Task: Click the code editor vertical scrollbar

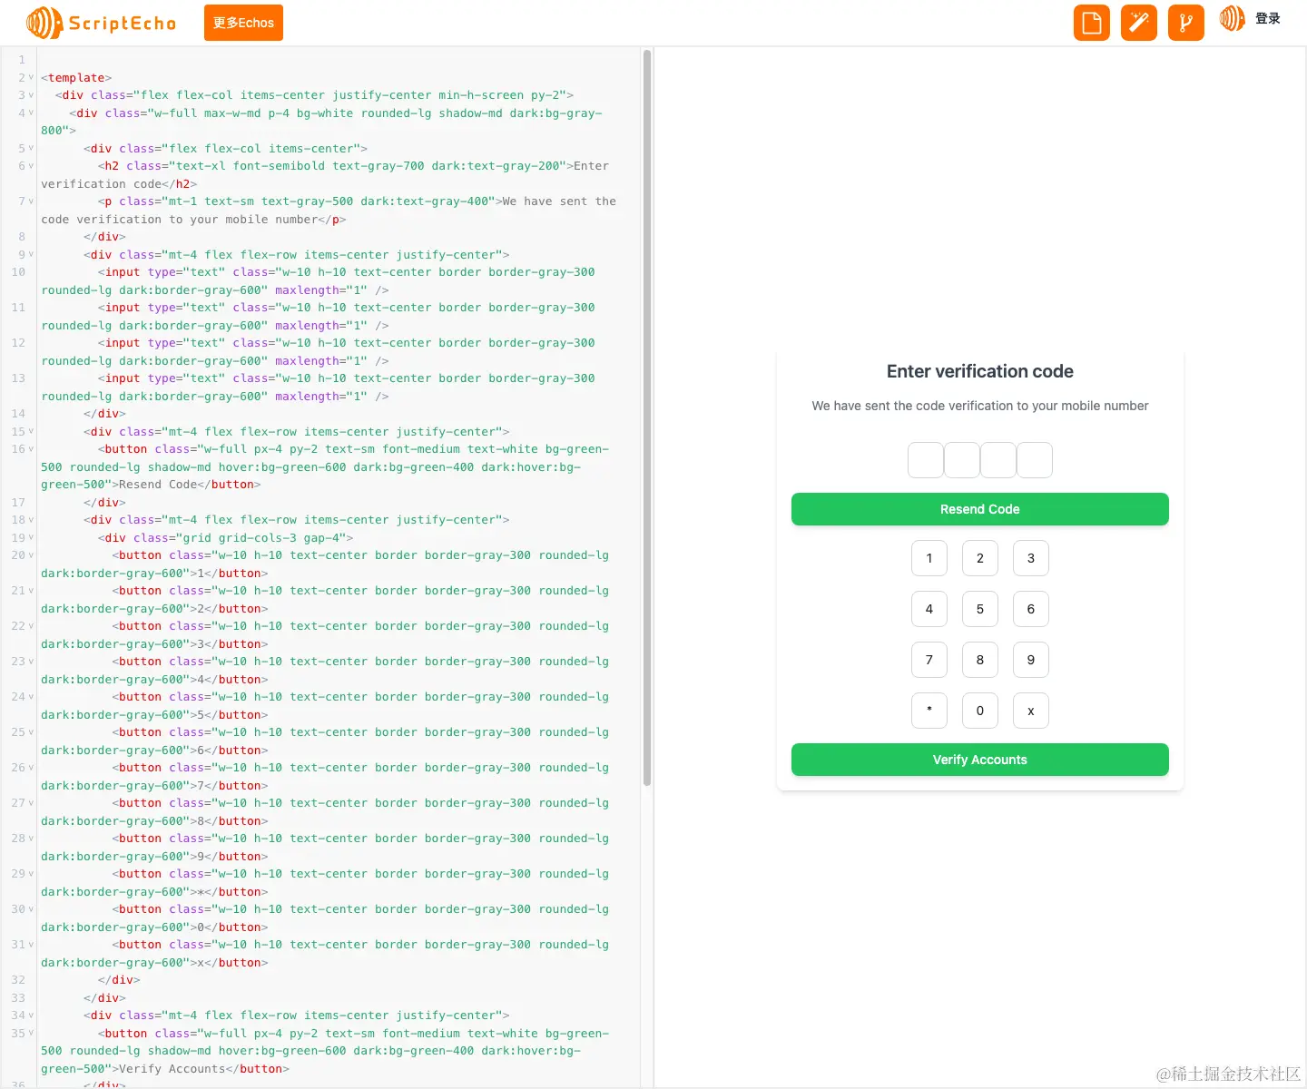Action: pyautogui.click(x=647, y=417)
